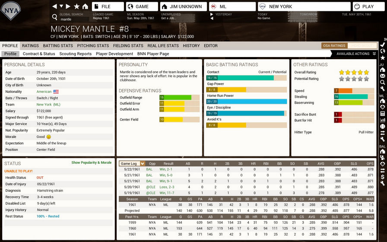Open the Scouting Reports subtab
387x242 pixels.
[x=76, y=54]
